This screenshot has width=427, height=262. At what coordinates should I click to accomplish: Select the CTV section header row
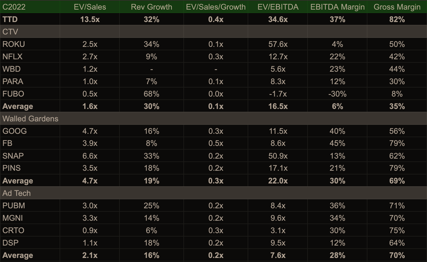10,32
